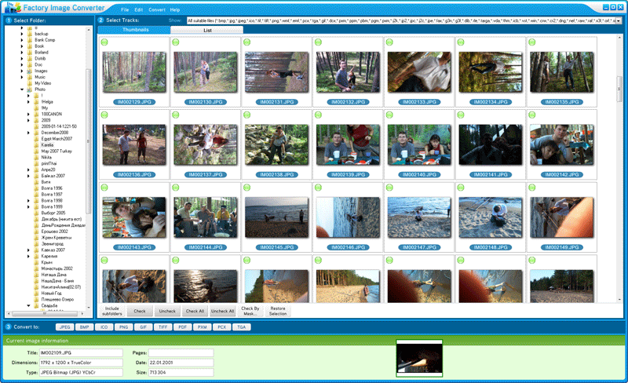
Task: Toggle check mark on IM002136.JPG
Action: tap(104, 115)
